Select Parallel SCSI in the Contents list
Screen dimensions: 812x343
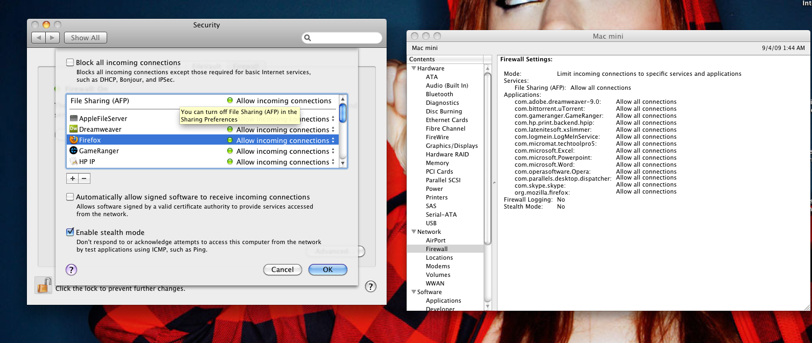click(443, 180)
